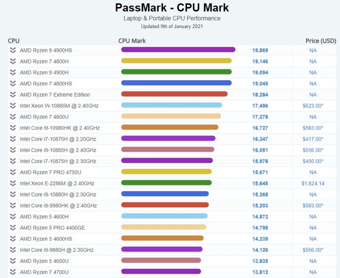This screenshot has width=340, height=278.
Task: Expand the Intel Core i9-9880H row chevron
Action: [x=13, y=250]
